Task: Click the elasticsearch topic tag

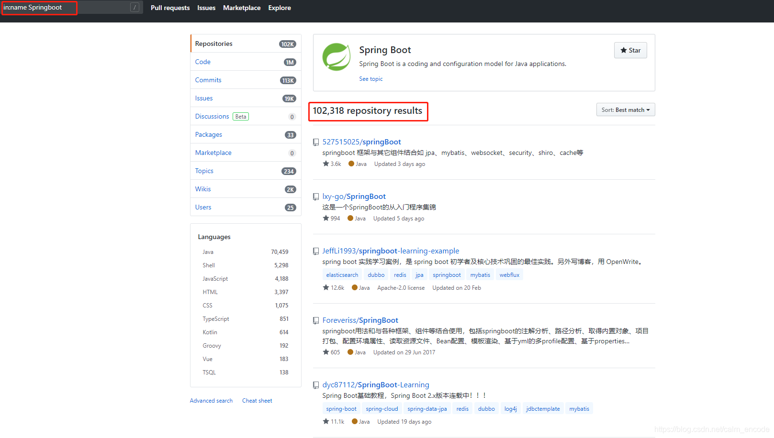Action: point(342,275)
